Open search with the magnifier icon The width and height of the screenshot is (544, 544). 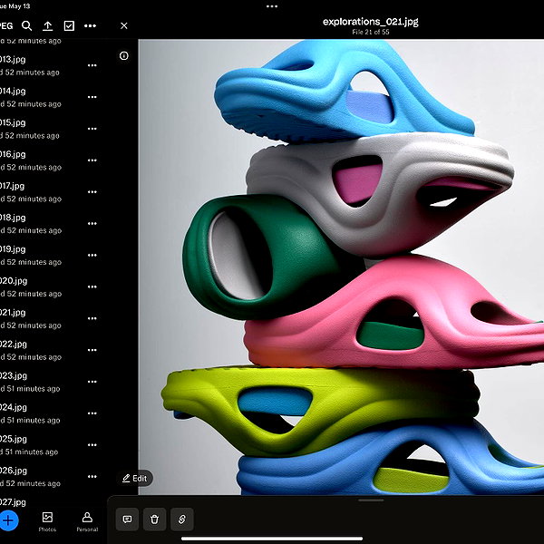26,25
